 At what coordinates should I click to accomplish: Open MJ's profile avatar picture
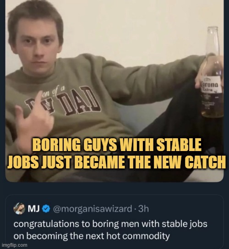(x=19, y=209)
